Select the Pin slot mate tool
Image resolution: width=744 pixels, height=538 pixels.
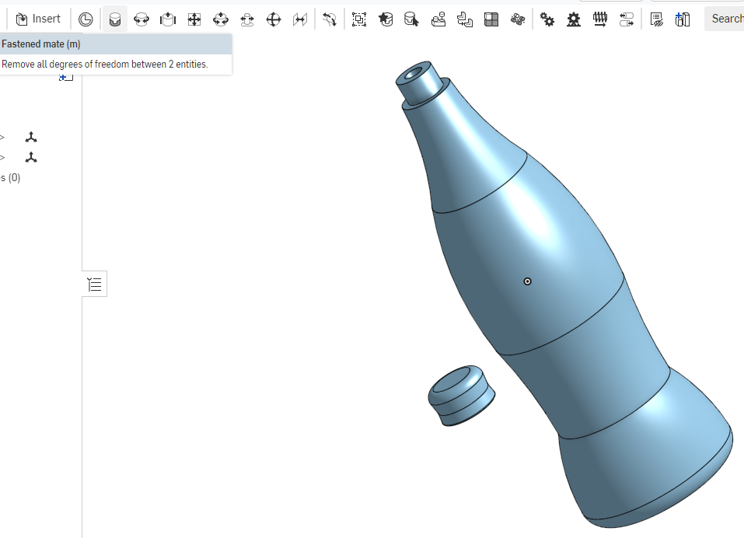246,18
